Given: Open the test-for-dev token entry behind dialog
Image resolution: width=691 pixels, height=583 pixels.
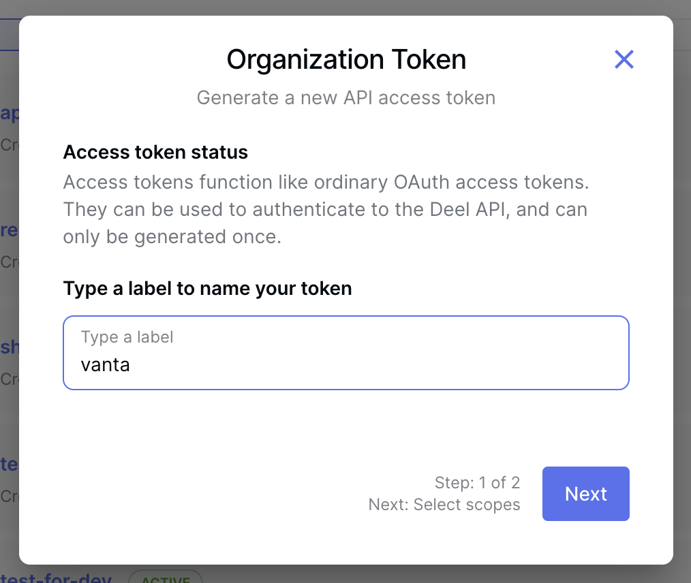Looking at the screenshot, I should click(56, 578).
